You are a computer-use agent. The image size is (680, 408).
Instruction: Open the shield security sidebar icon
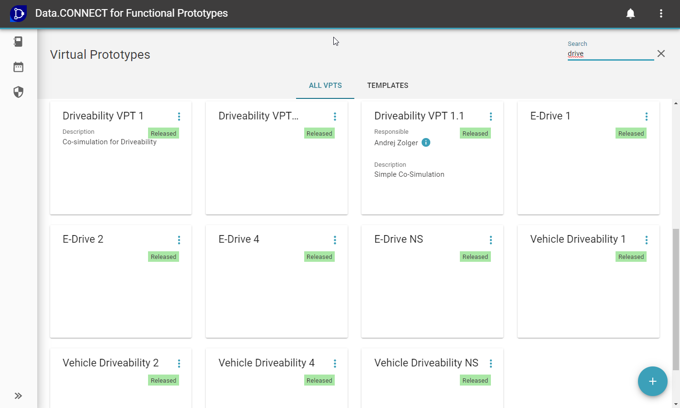click(18, 92)
